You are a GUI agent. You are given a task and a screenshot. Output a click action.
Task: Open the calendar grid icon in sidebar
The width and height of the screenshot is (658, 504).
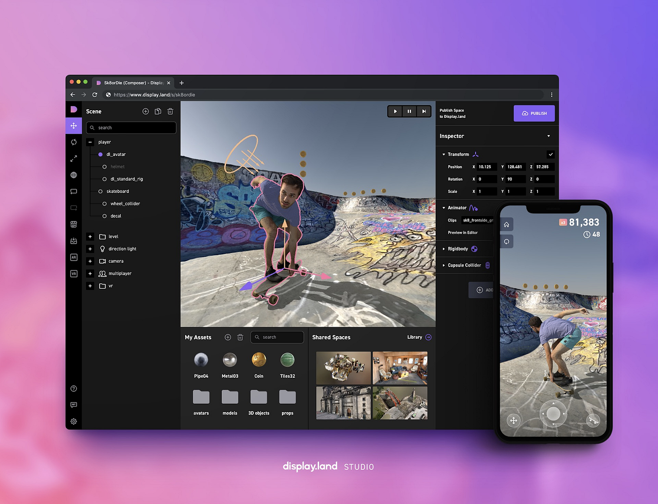point(74,224)
